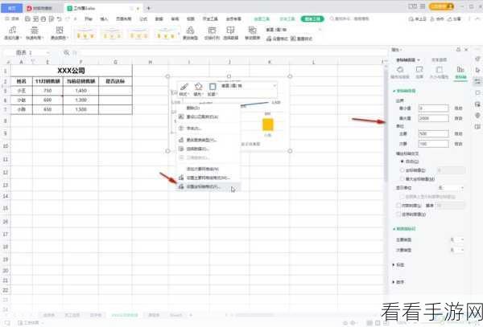Image resolution: width=483 pixels, height=327 pixels.
Task: Click Reset Style (重置样式) in ribbon
Action: [302, 39]
